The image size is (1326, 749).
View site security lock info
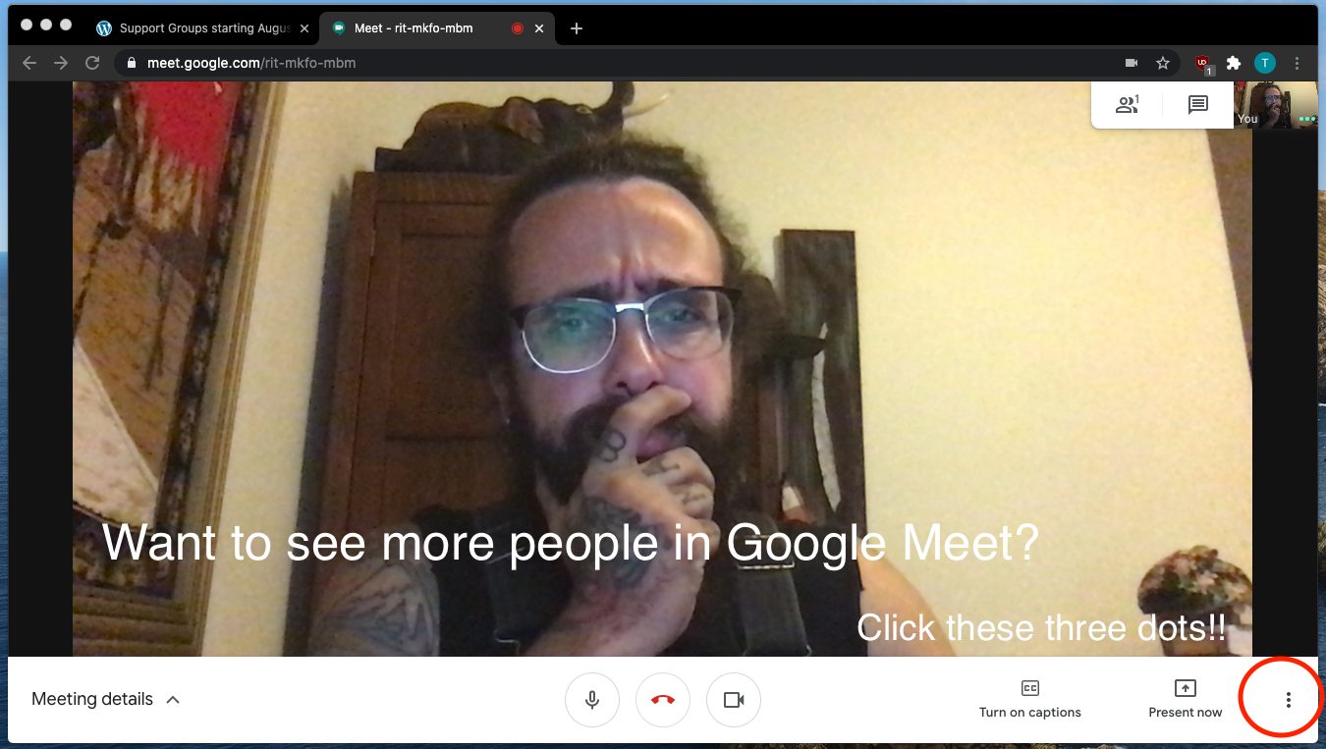click(132, 63)
